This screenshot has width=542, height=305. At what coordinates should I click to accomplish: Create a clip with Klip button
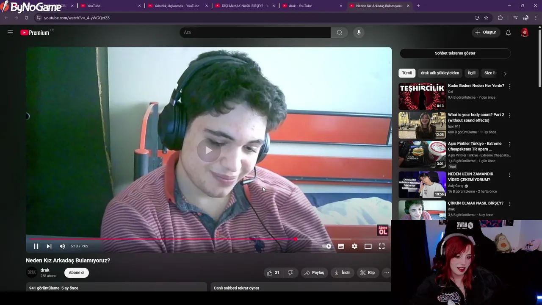click(368, 273)
